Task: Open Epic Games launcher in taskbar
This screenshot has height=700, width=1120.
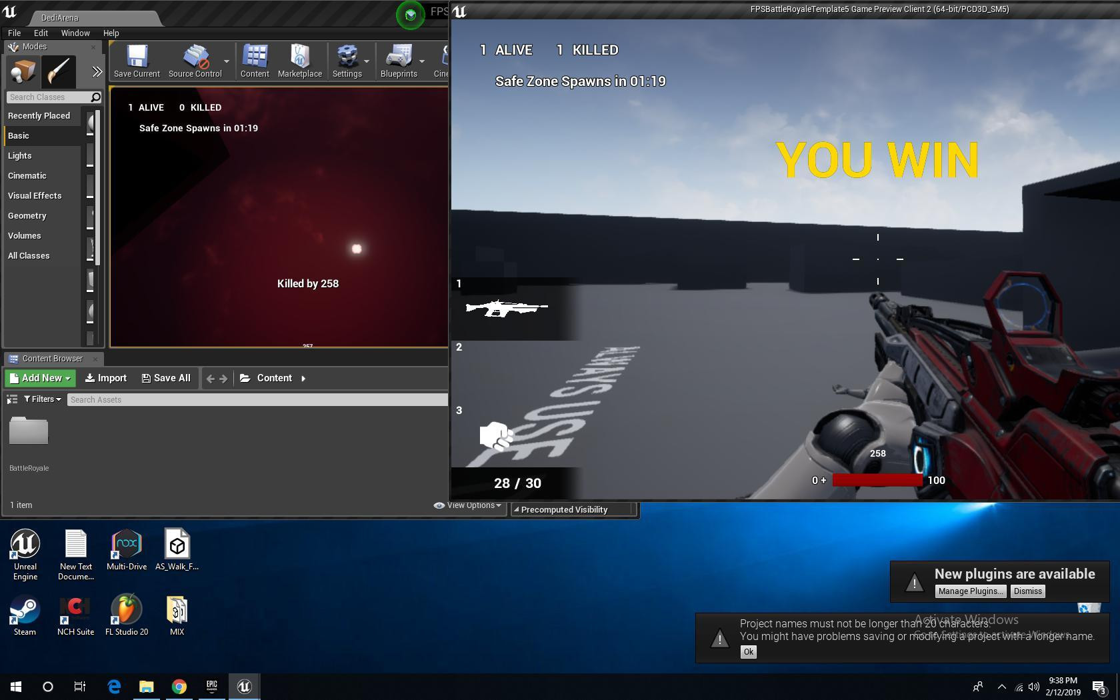Action: click(x=212, y=686)
